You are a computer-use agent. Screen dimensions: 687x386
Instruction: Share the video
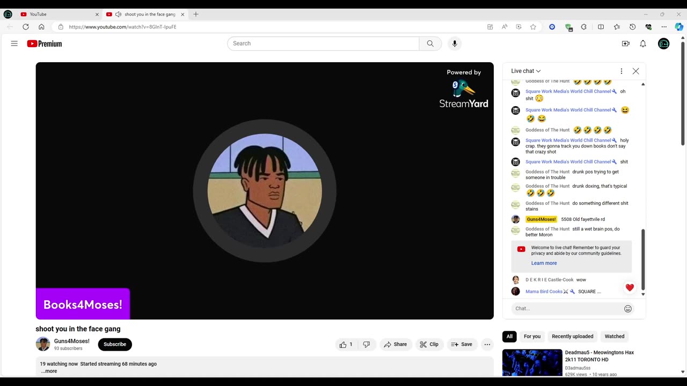pyautogui.click(x=396, y=344)
